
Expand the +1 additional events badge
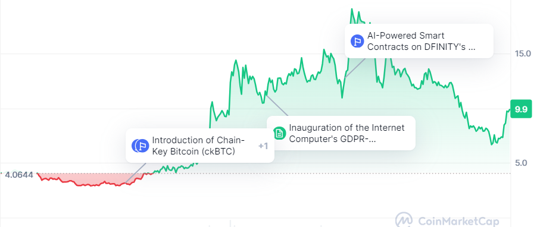tap(263, 146)
